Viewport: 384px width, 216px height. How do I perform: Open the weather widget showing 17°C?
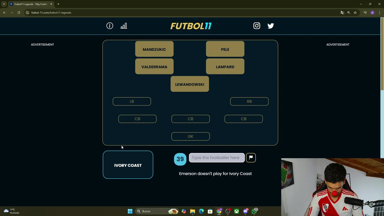(11, 211)
